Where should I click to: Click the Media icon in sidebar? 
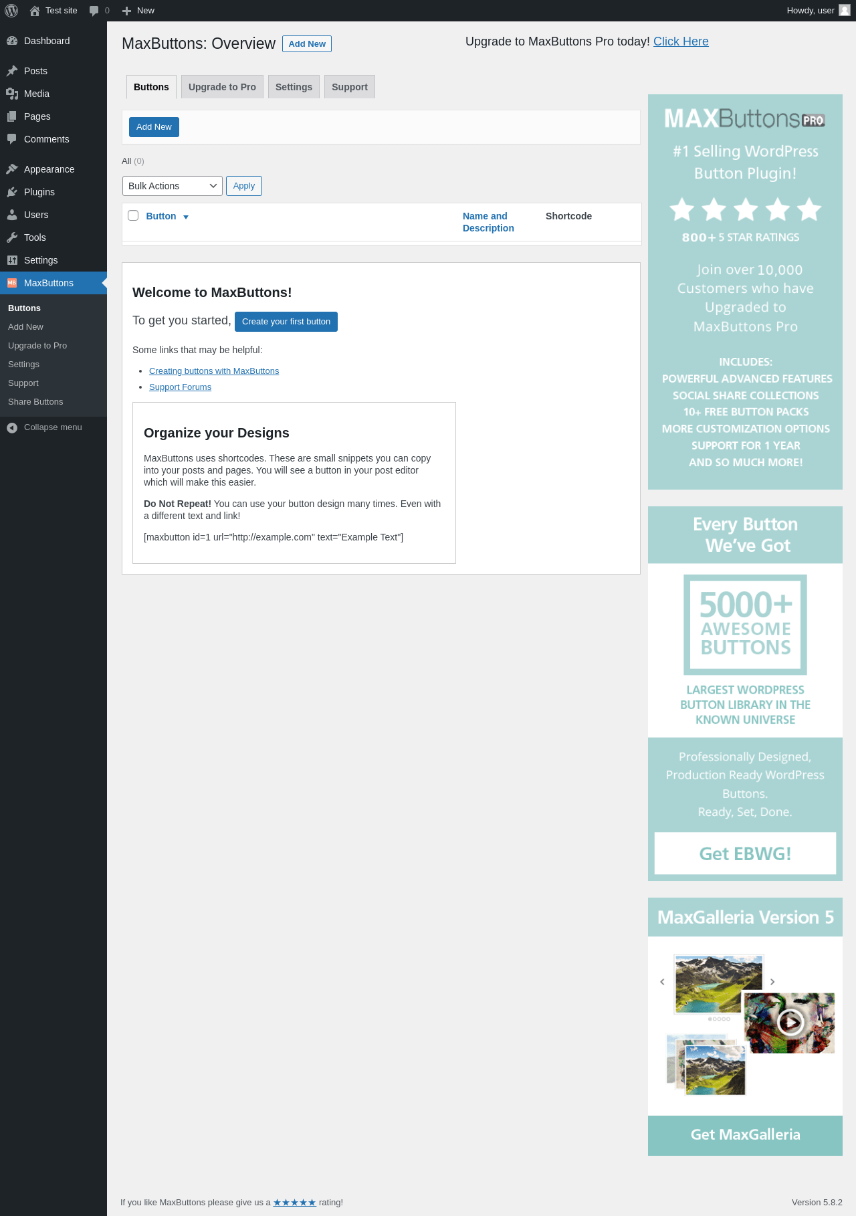click(12, 94)
